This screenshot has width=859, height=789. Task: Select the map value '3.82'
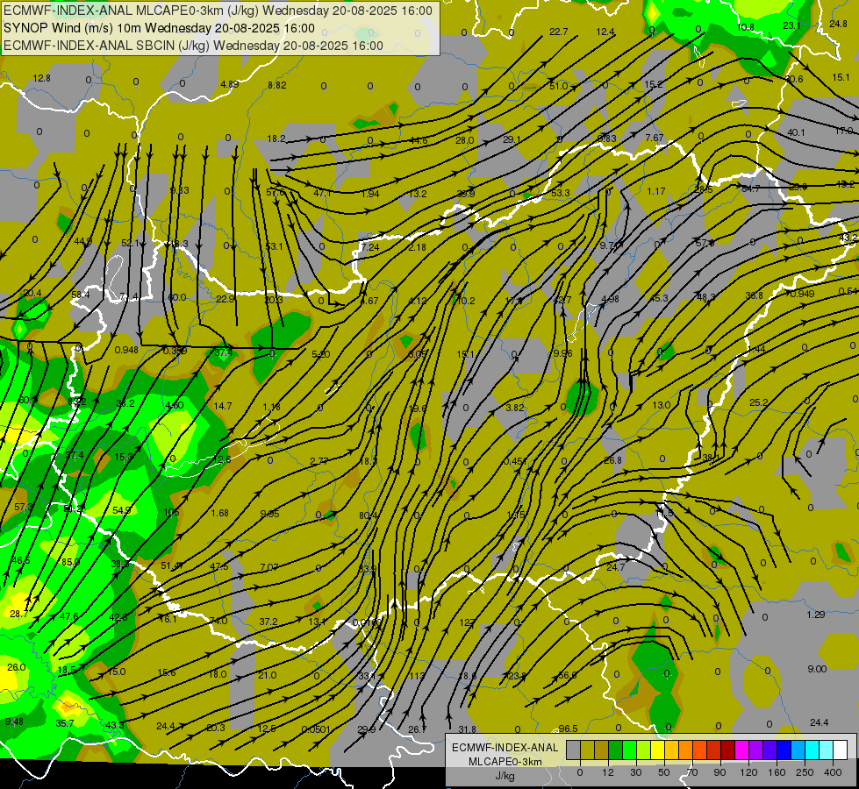515,408
